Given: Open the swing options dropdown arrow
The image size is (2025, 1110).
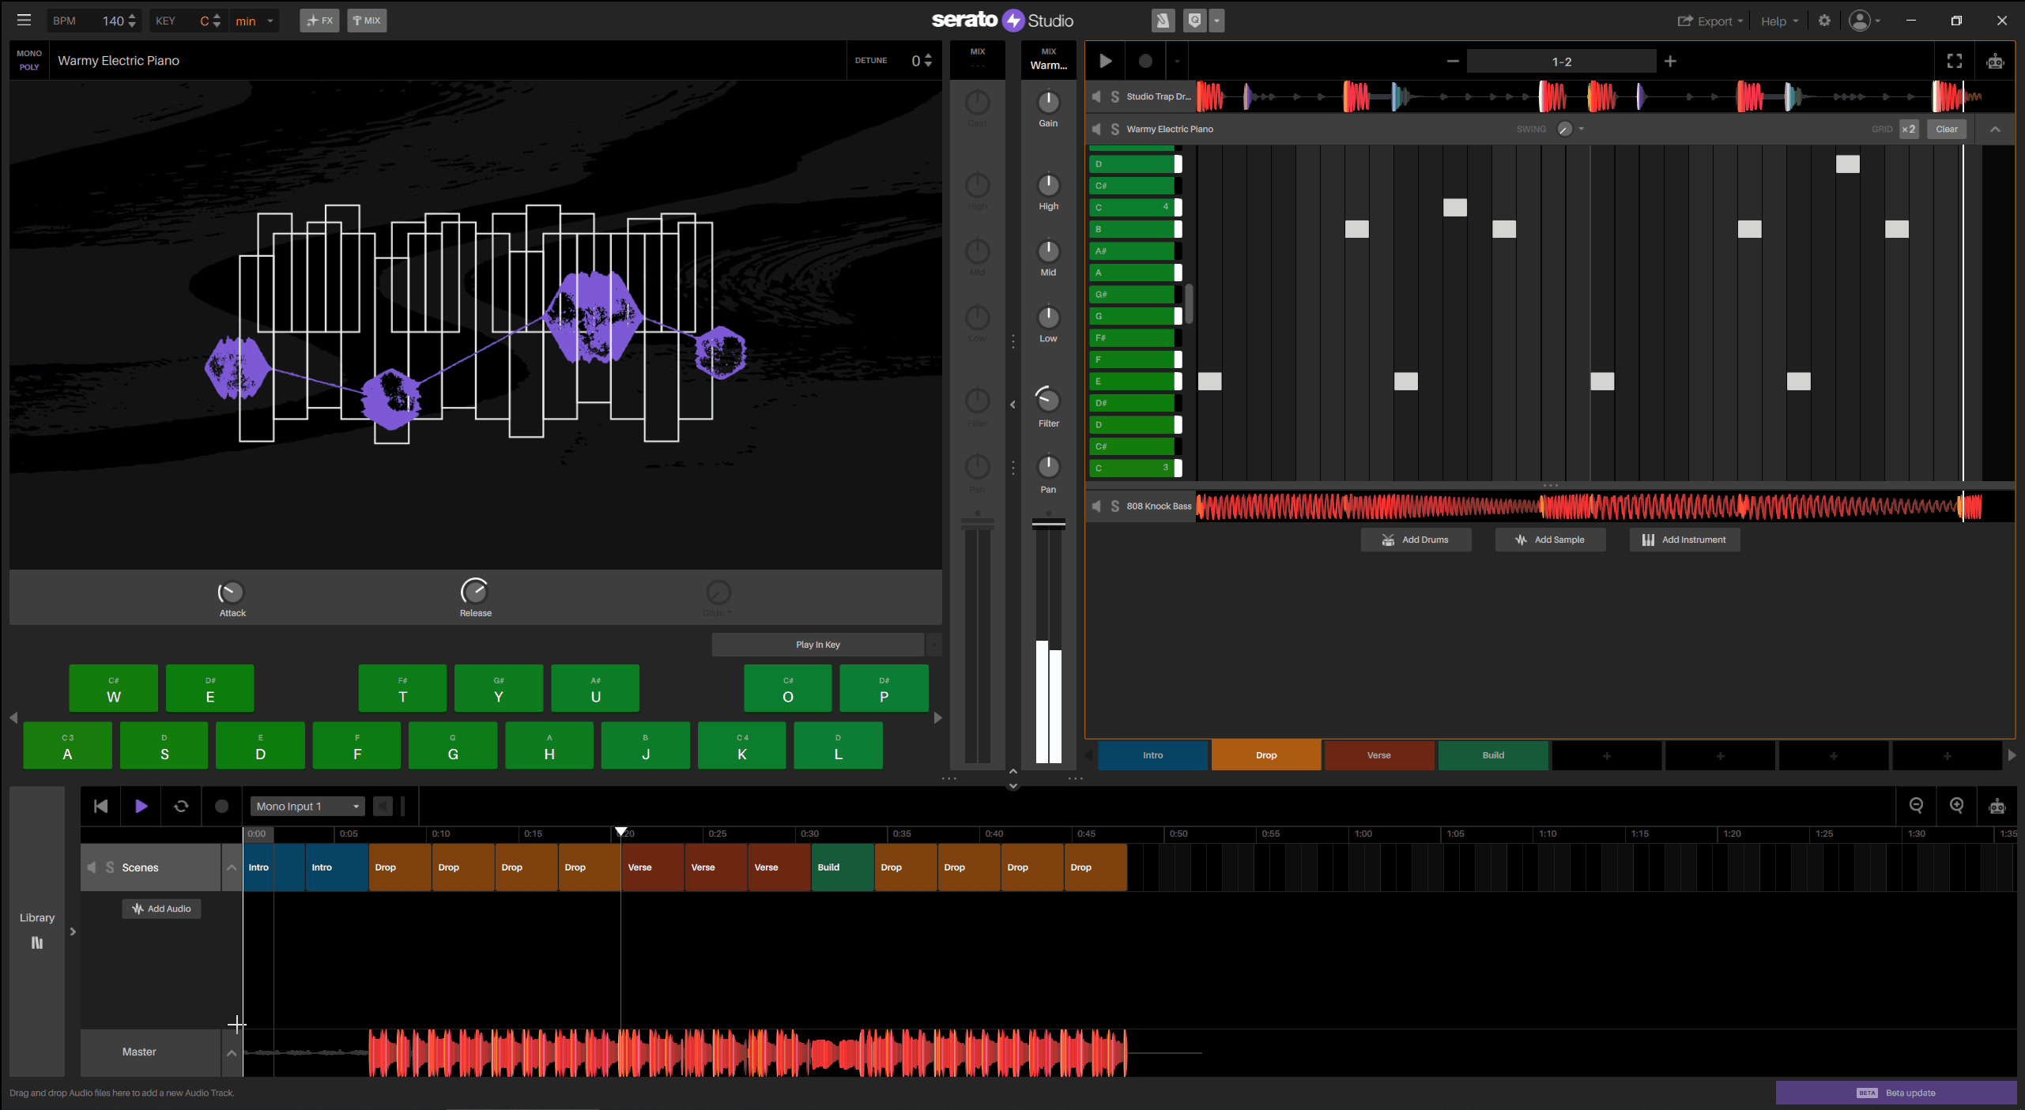Looking at the screenshot, I should (1581, 129).
